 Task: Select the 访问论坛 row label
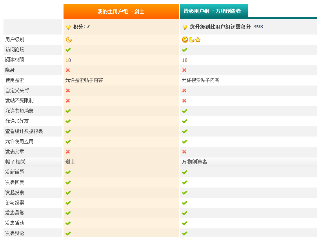15,49
